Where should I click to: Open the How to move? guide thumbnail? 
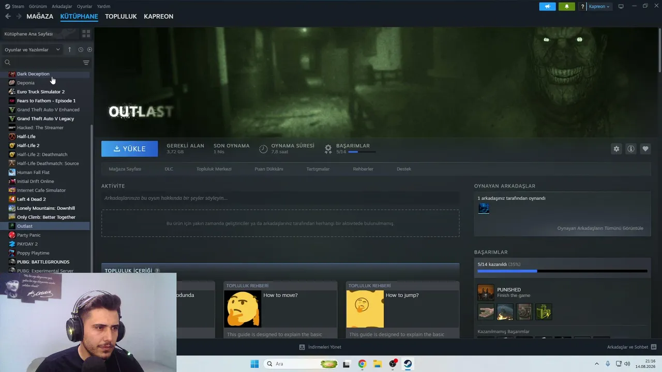pos(243,309)
